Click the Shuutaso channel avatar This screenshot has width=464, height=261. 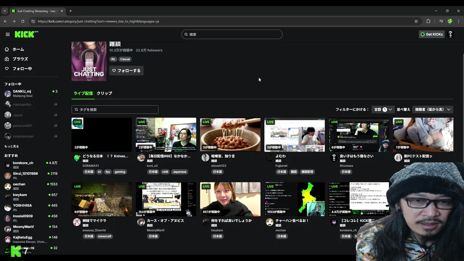click(x=334, y=158)
